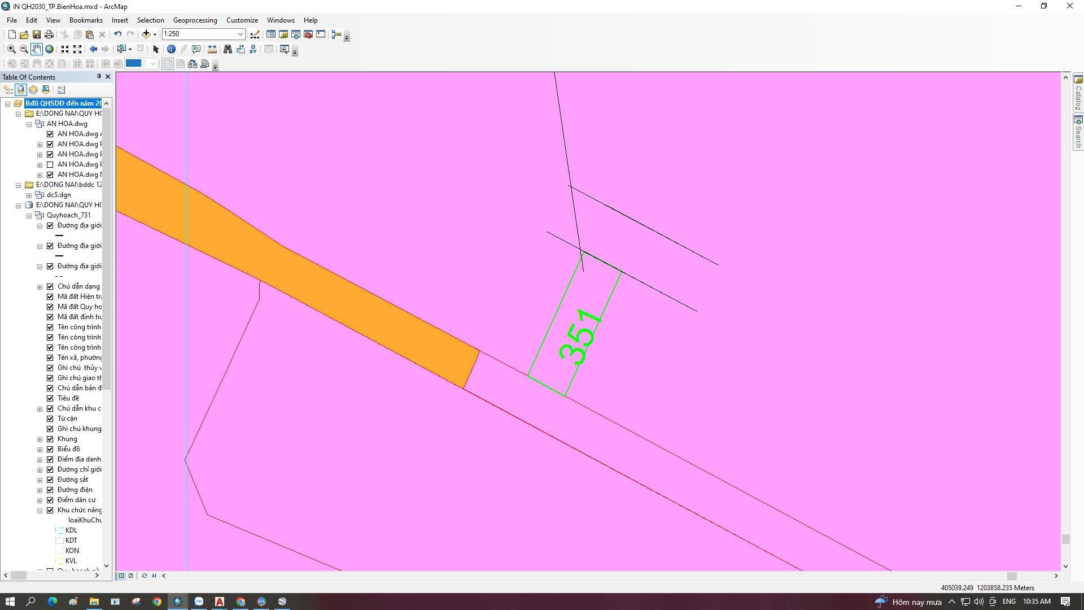Select the KDL legend color swatch

pyautogui.click(x=59, y=530)
